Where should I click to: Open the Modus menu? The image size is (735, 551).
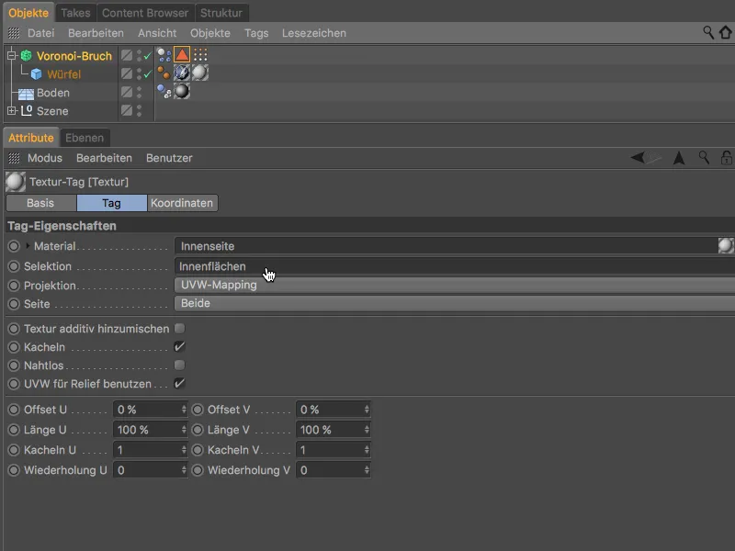[44, 158]
